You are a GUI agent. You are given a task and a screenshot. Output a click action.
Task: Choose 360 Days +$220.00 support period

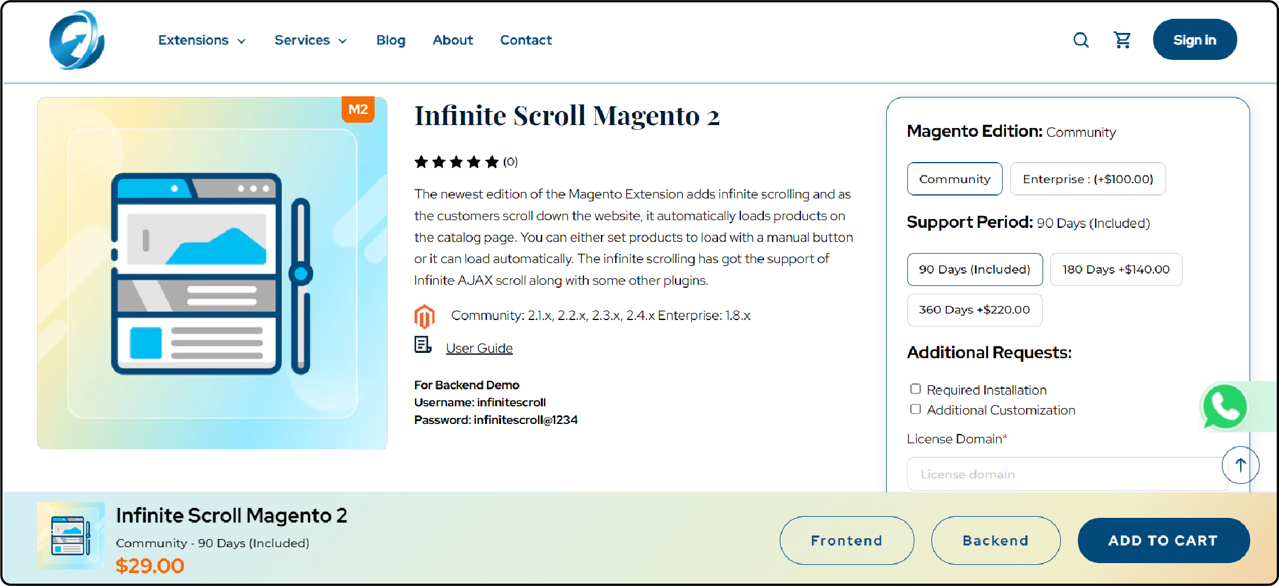coord(974,309)
